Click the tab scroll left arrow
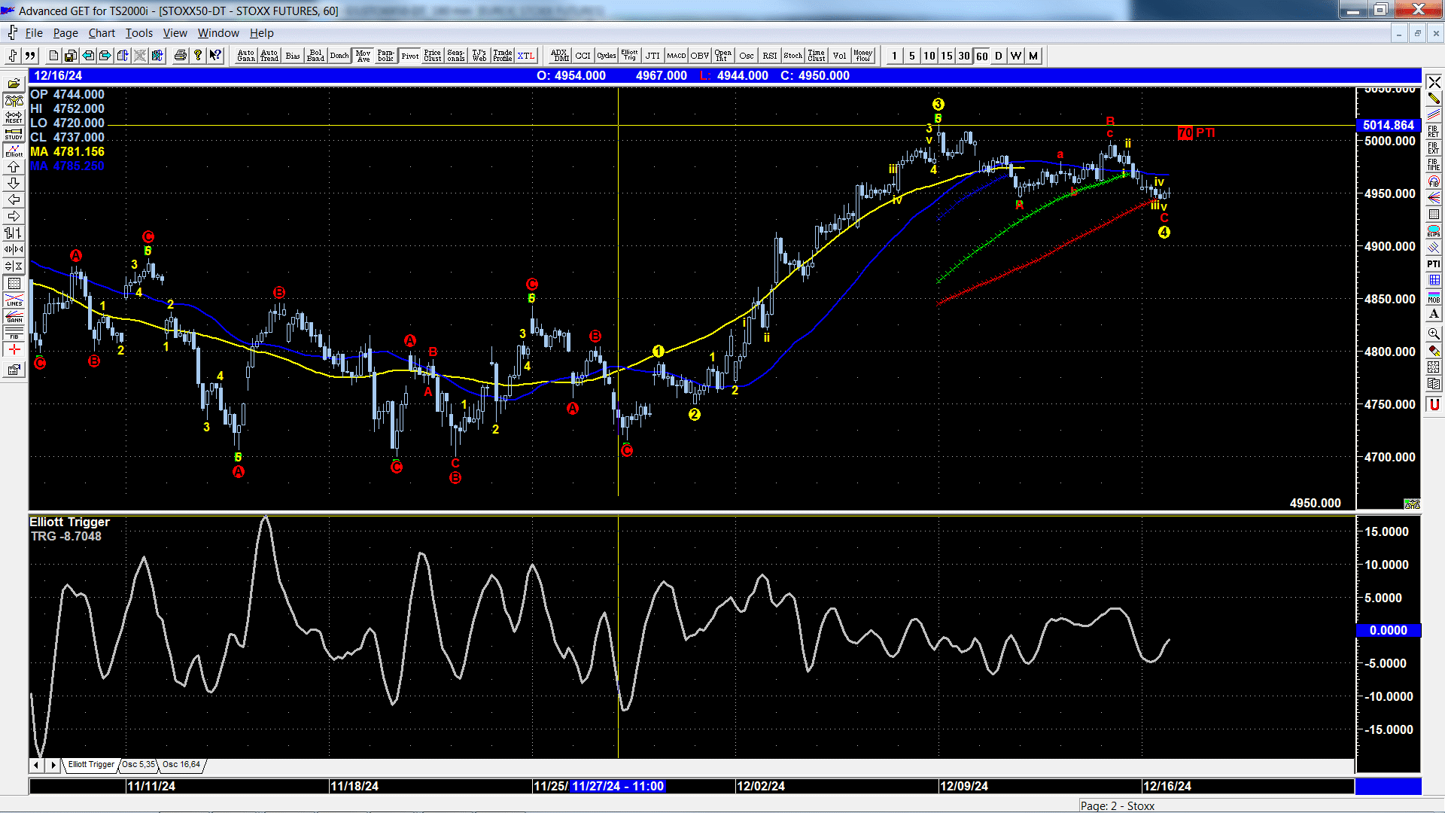 [x=36, y=765]
